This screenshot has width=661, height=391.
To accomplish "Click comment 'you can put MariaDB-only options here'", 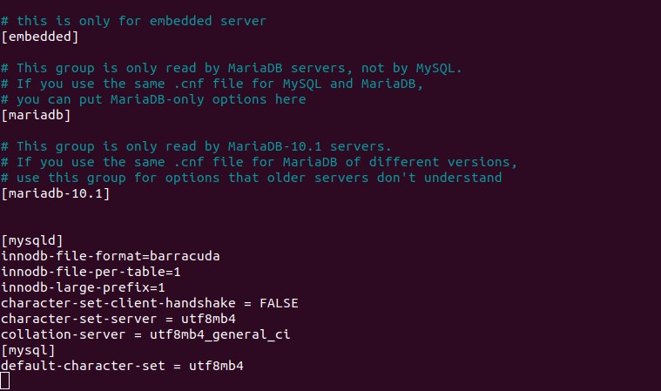I will click(153, 99).
